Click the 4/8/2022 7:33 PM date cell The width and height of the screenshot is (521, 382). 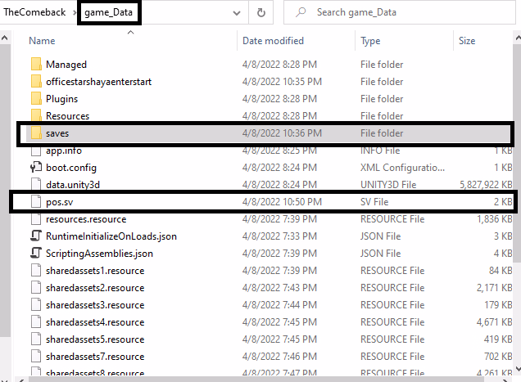(x=279, y=236)
